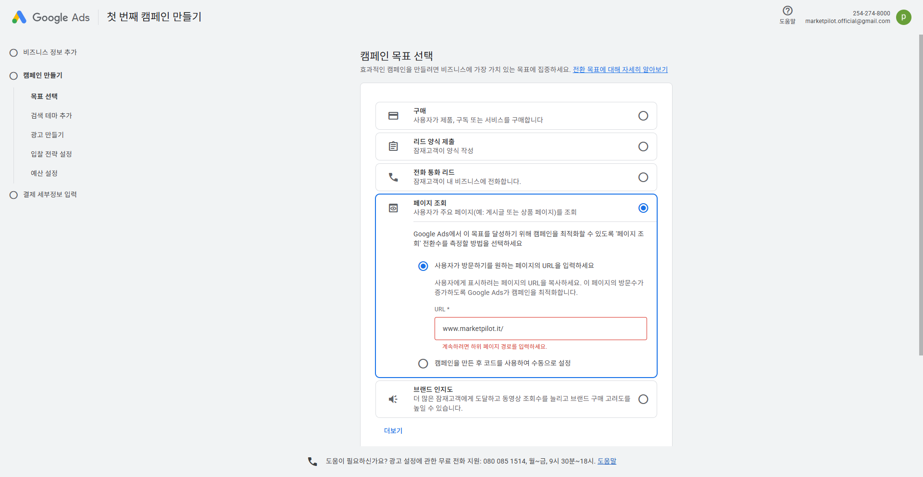Viewport: 923px width, 477px height.
Task: Open 전환 목표에 대해 자세히 알아보기 link
Action: (620, 70)
